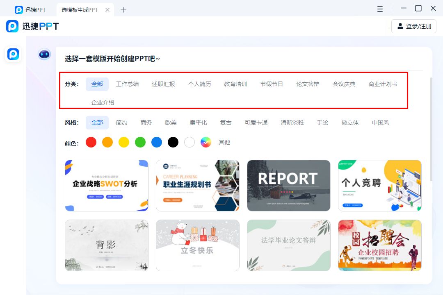Choose the 企业介绍 category
Screen dimensions: 443x295
point(103,102)
